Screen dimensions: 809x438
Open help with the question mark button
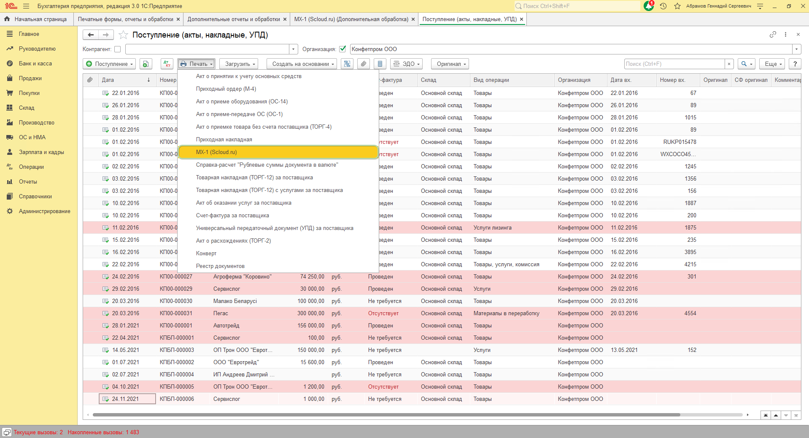coord(795,64)
